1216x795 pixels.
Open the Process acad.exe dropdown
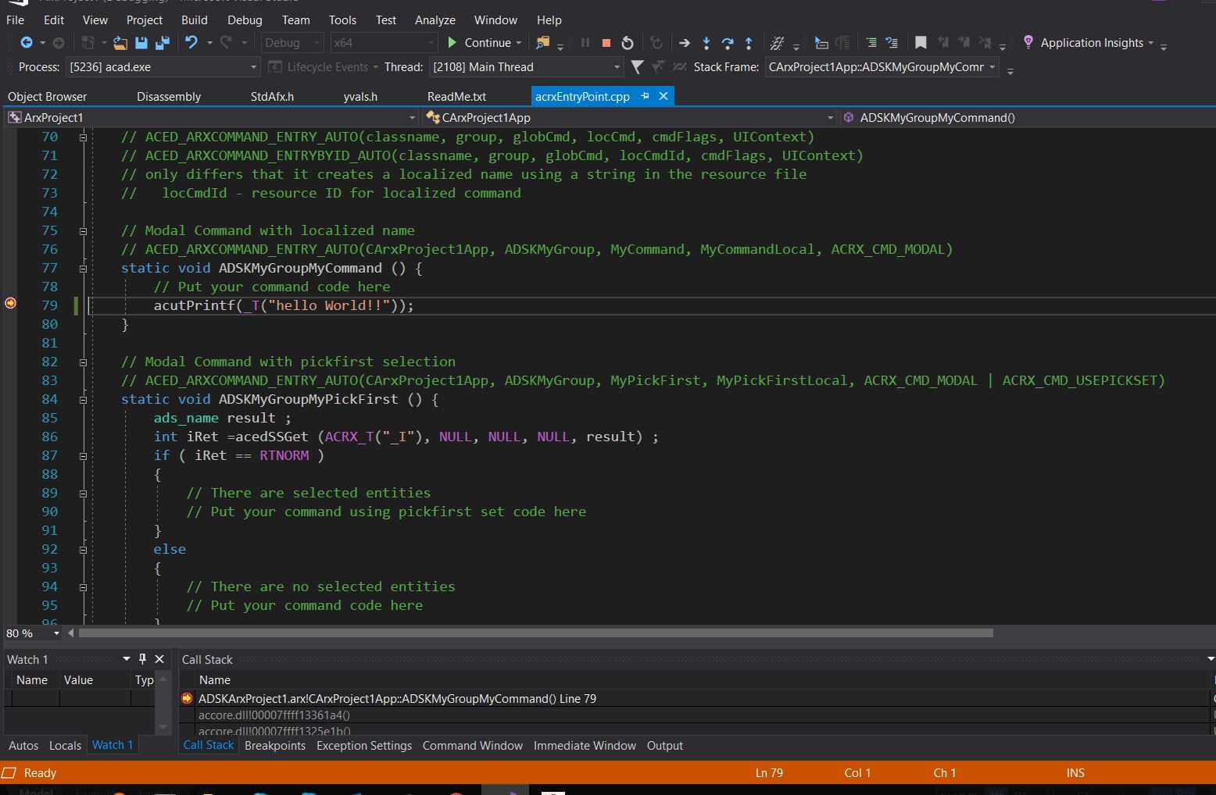click(x=253, y=67)
